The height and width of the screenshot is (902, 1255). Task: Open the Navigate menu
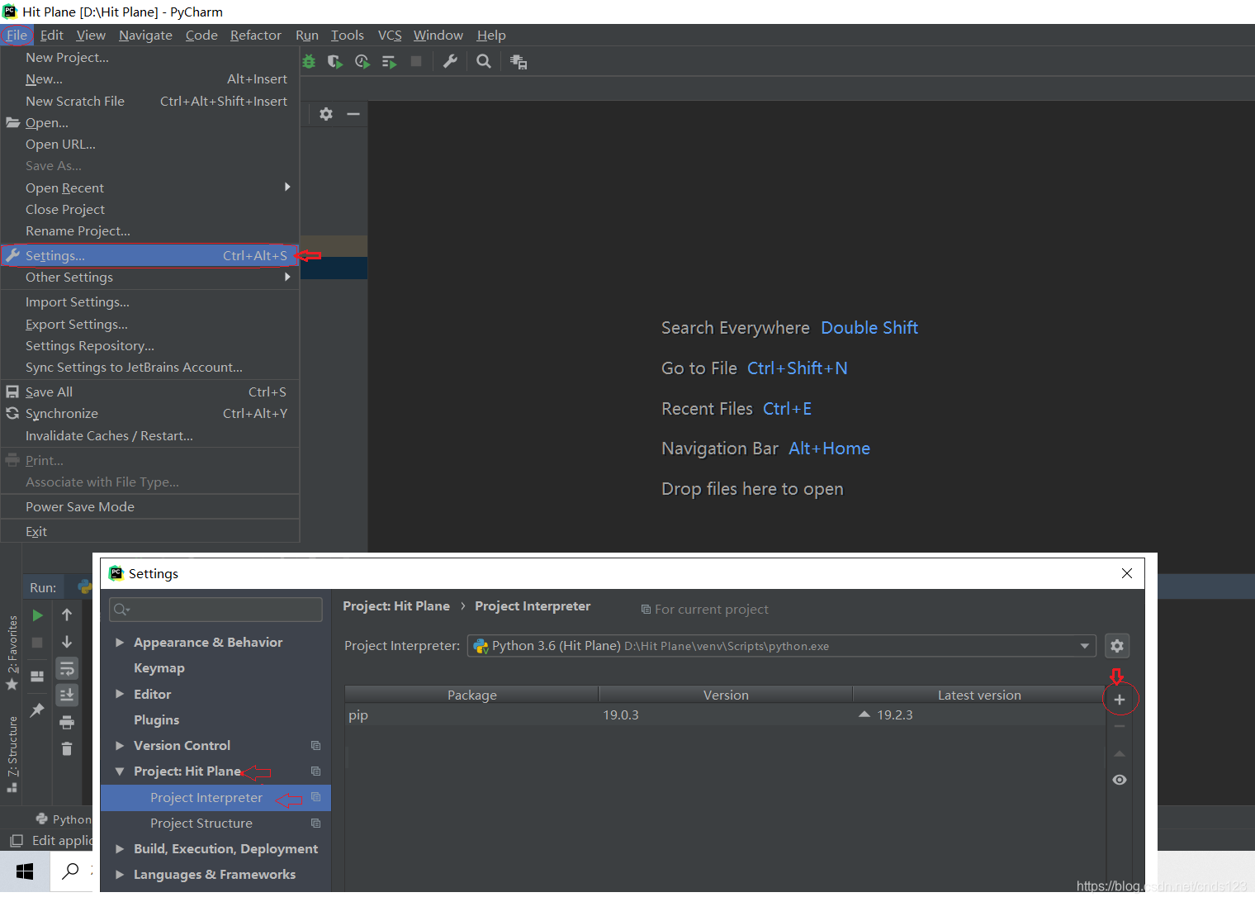(145, 35)
